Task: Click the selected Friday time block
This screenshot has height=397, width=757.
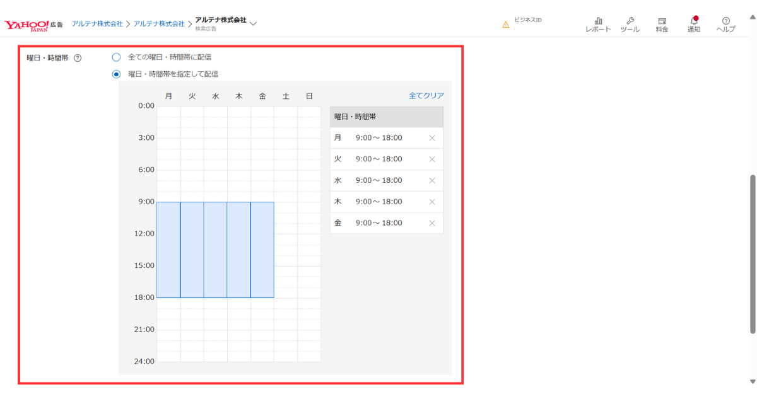Action: pyautogui.click(x=262, y=250)
